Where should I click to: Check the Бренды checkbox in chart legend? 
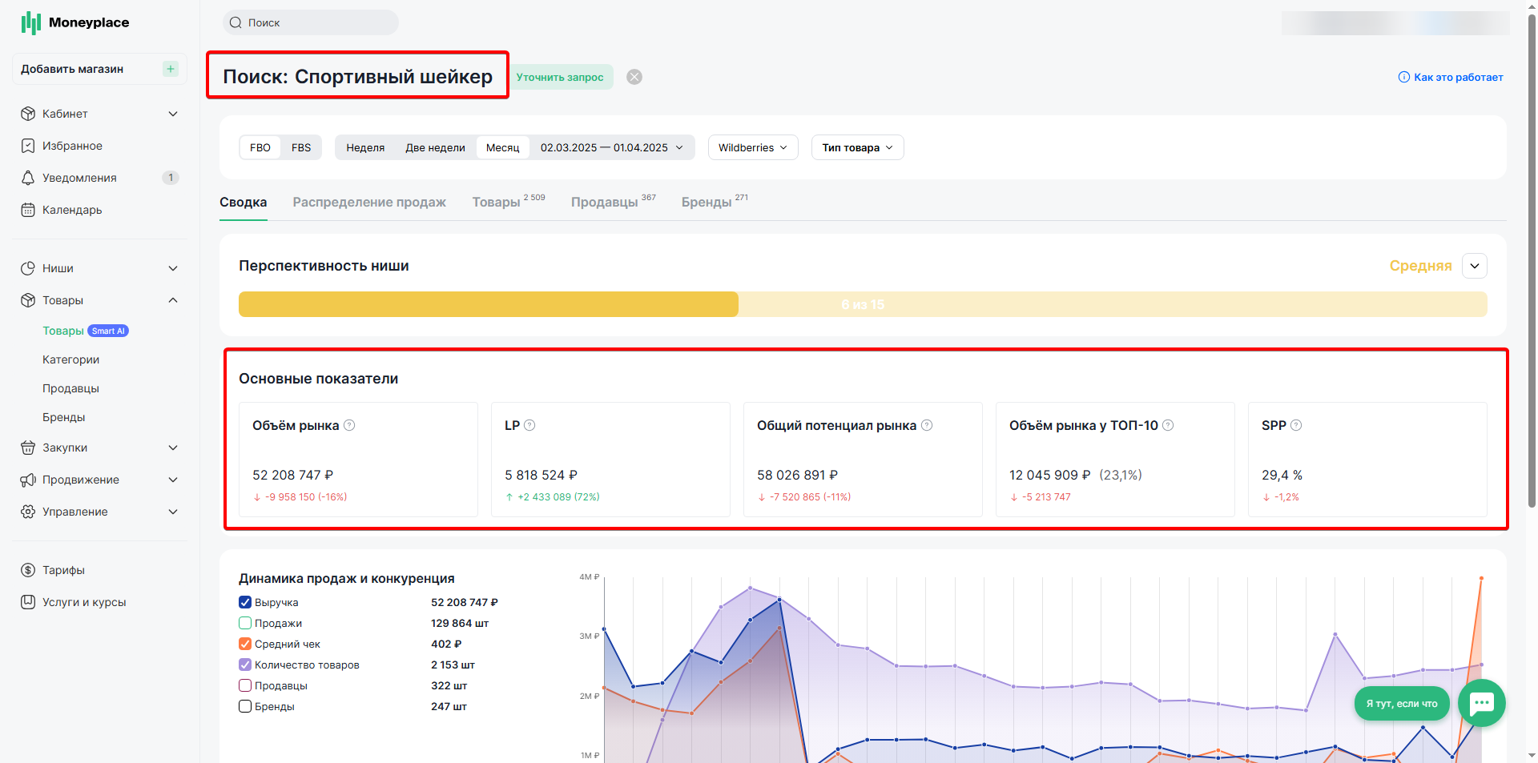(x=245, y=706)
